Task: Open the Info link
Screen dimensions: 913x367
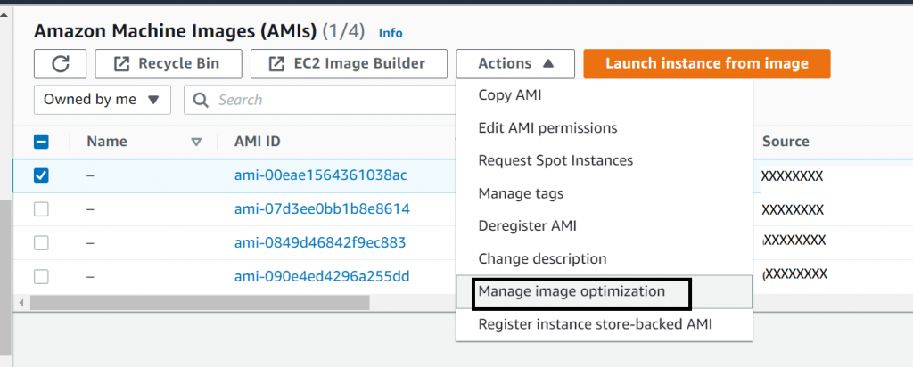Action: click(x=391, y=33)
